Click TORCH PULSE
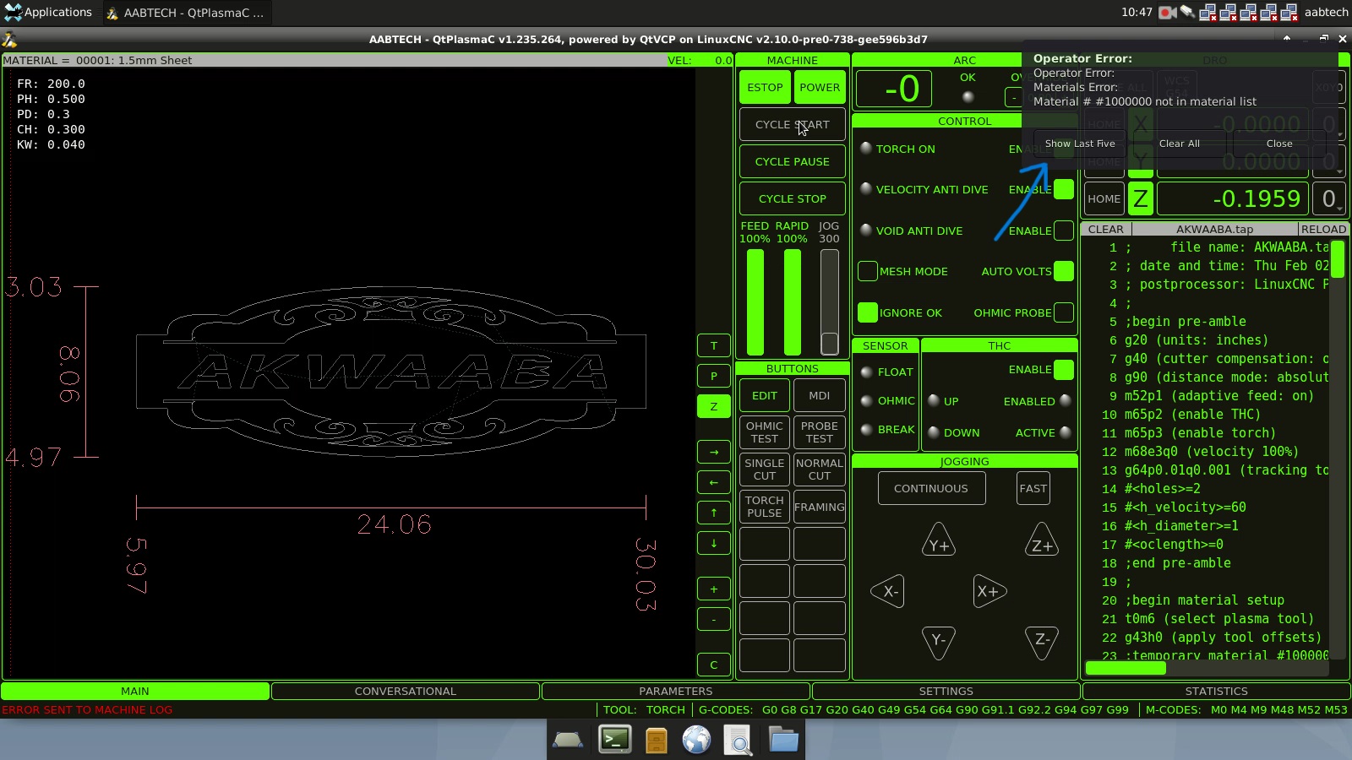Viewport: 1352px width, 760px height. pyautogui.click(x=765, y=507)
